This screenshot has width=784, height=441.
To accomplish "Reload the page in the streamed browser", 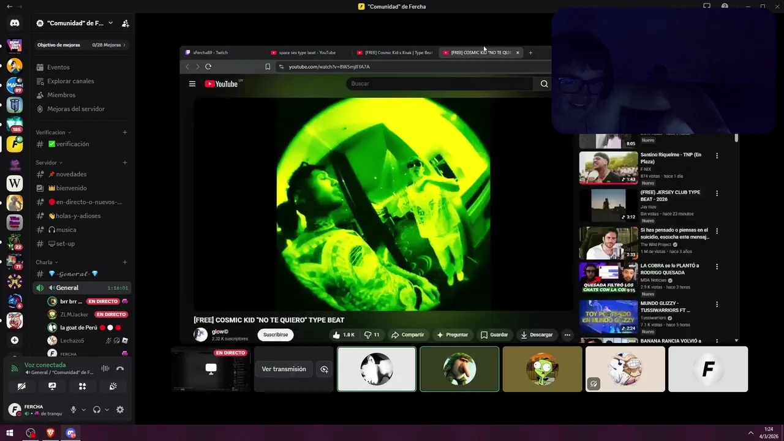I will (x=208, y=67).
